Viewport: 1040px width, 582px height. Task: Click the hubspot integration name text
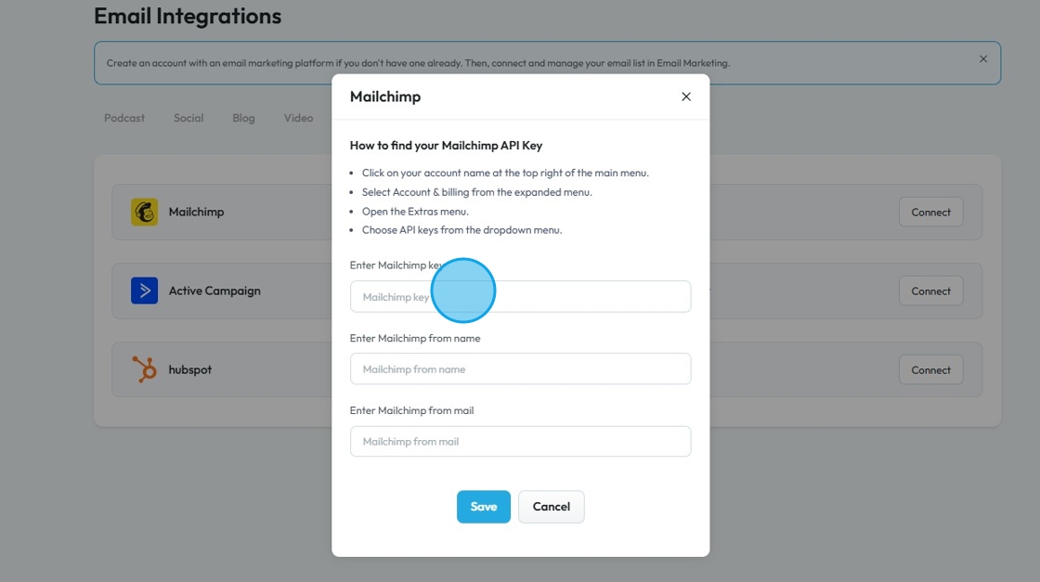coord(190,369)
